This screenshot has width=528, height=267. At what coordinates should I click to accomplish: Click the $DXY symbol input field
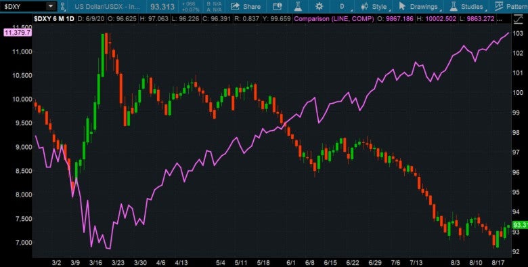click(23, 6)
